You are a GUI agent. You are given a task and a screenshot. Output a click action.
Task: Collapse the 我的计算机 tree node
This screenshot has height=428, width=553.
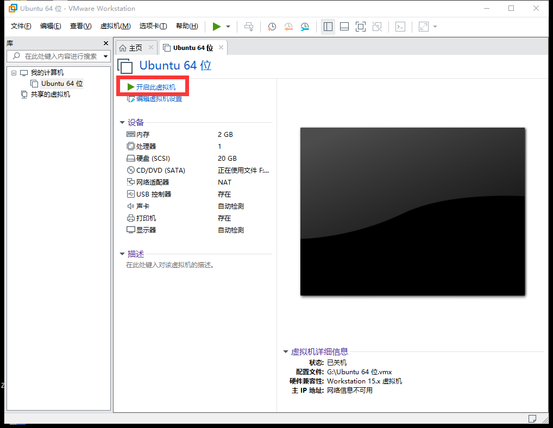14,73
